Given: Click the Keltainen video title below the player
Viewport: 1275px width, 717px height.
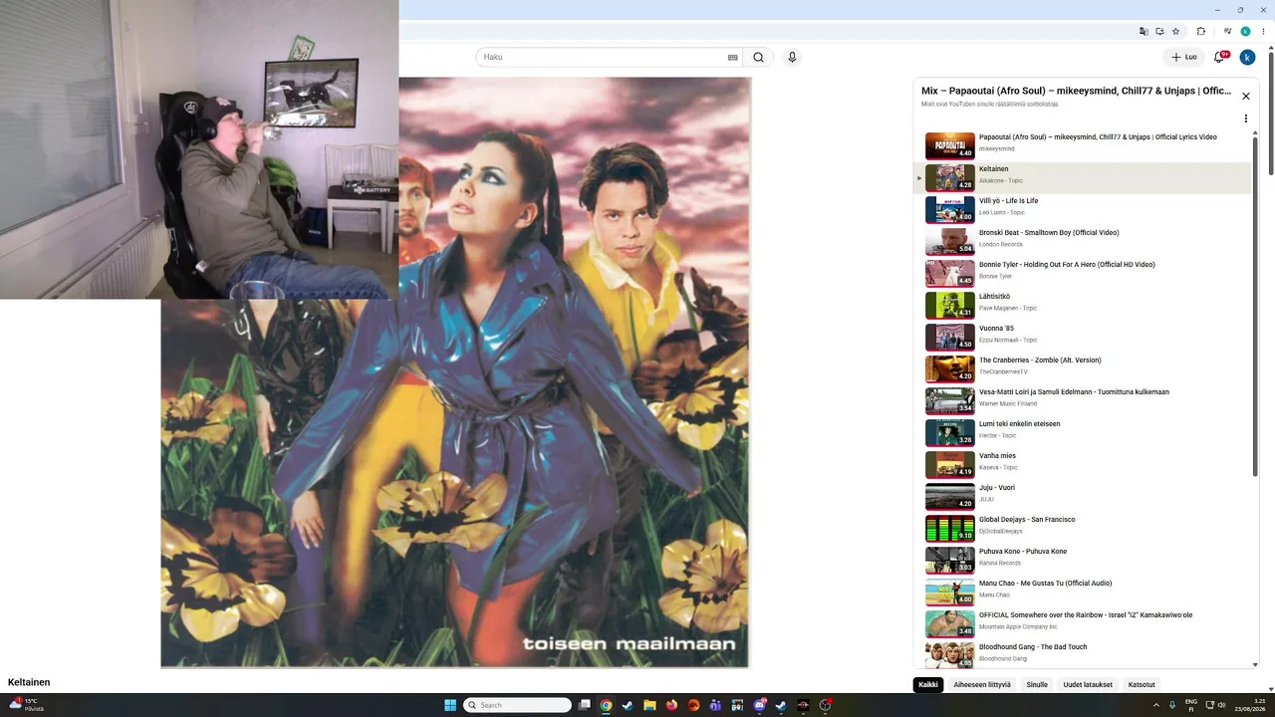Looking at the screenshot, I should pos(29,682).
